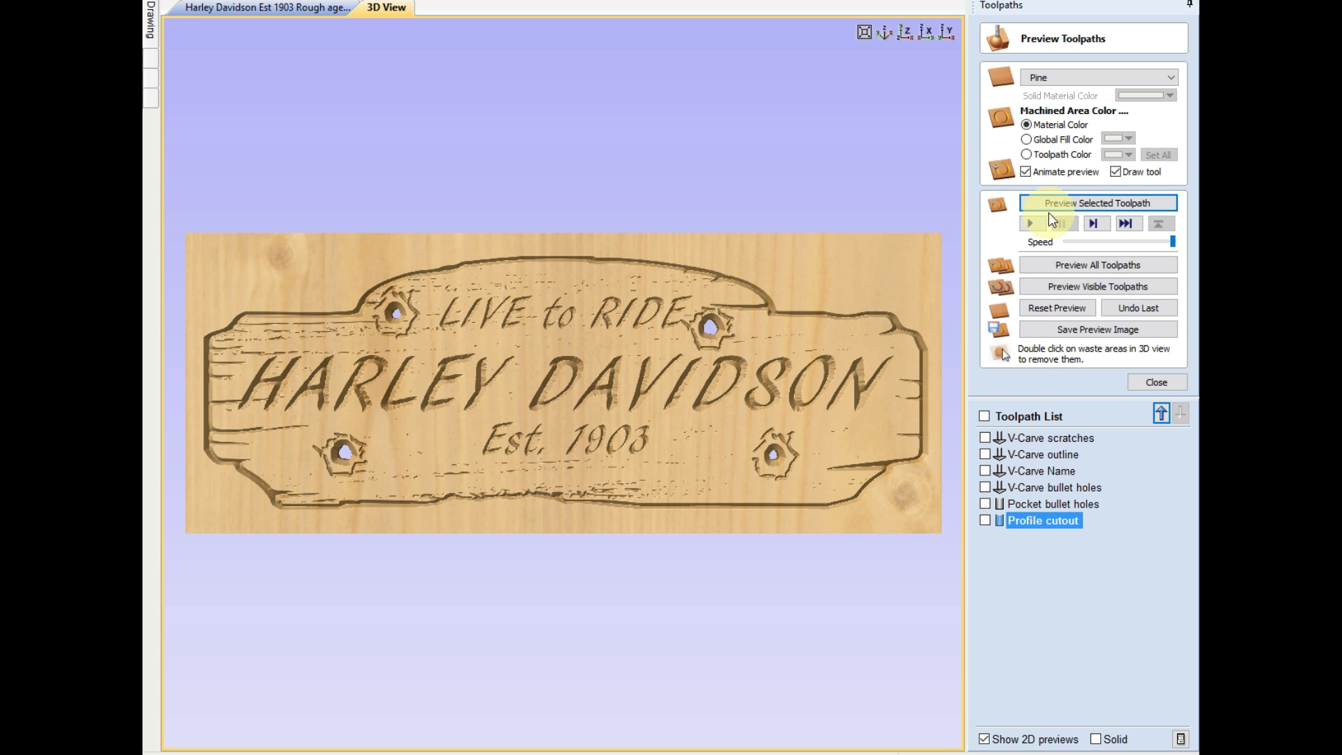This screenshot has height=755, width=1342.
Task: Click the animate preview tool icon
Action: (1001, 169)
